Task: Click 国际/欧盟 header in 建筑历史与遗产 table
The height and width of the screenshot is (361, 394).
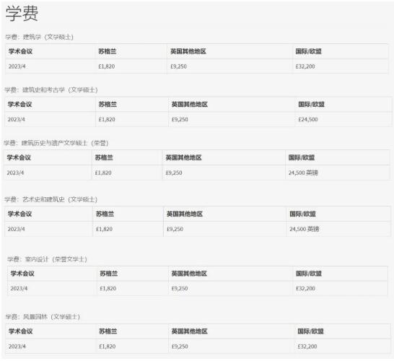Action: (x=302, y=157)
